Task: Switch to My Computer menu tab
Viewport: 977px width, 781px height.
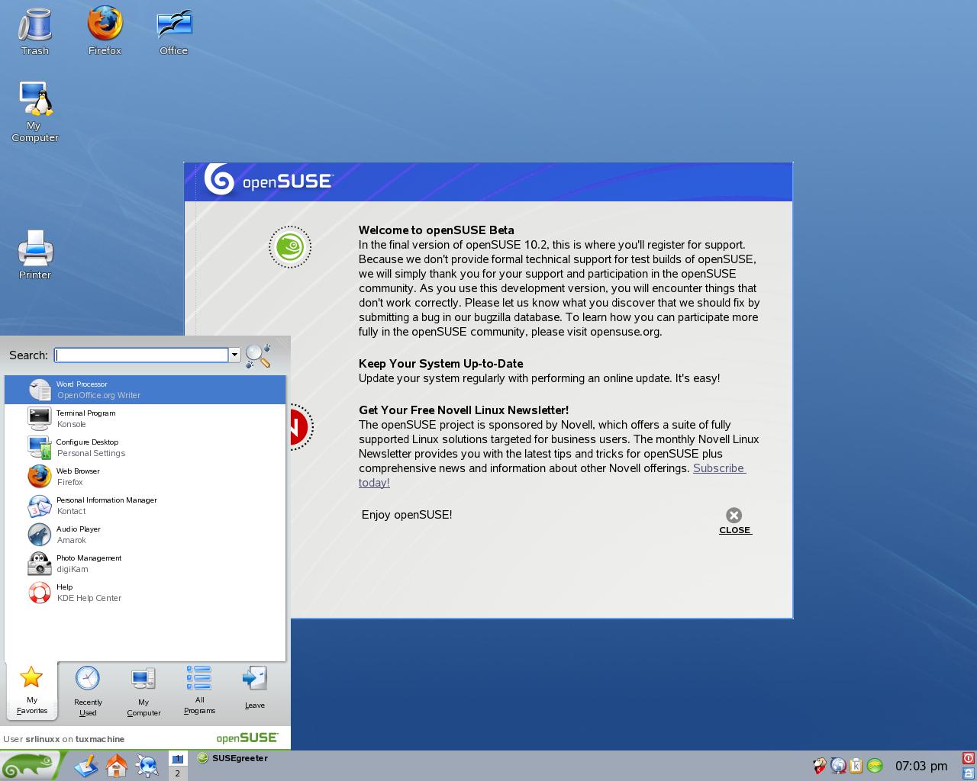Action: 143,691
